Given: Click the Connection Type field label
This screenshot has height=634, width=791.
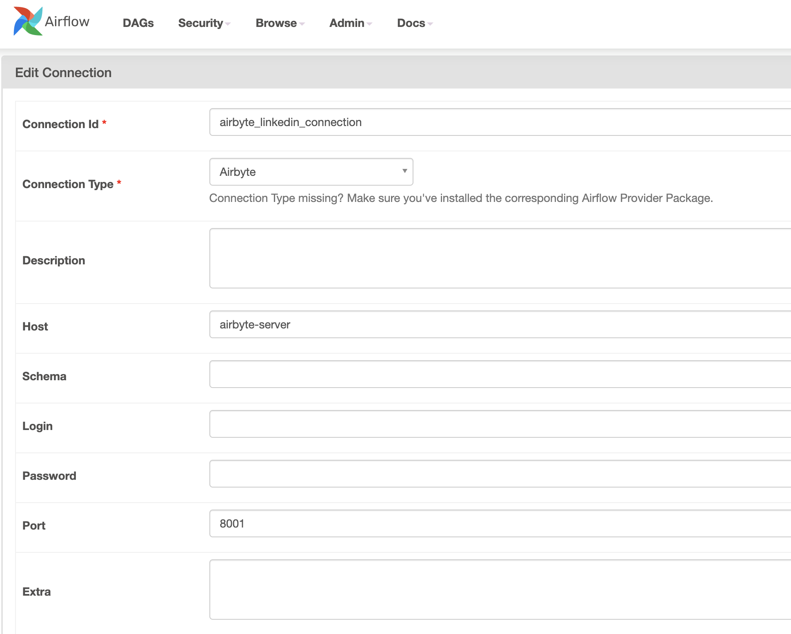Looking at the screenshot, I should (x=68, y=184).
